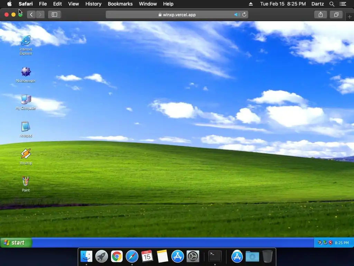
Task: Open the History menu
Action: (x=93, y=4)
